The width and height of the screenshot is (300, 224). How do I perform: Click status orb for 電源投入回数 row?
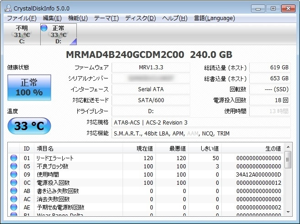(14, 183)
